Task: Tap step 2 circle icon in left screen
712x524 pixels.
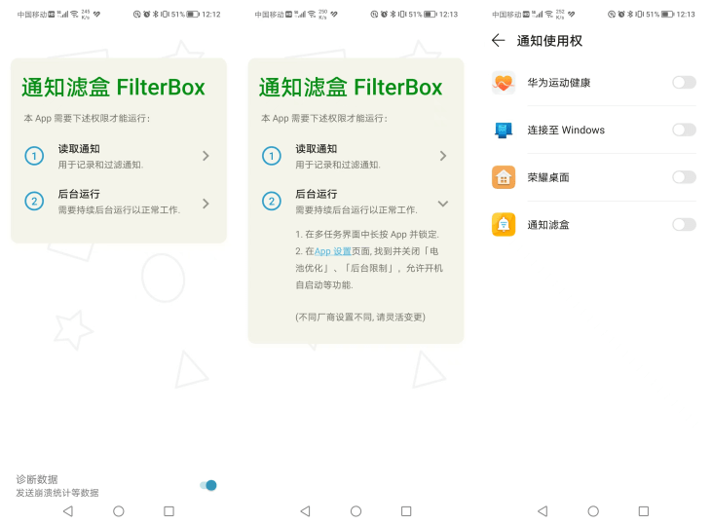Action: tap(34, 202)
